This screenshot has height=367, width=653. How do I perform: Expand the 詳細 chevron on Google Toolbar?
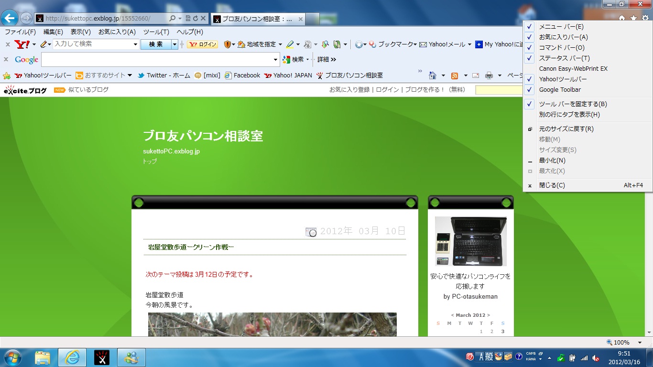pyautogui.click(x=333, y=60)
